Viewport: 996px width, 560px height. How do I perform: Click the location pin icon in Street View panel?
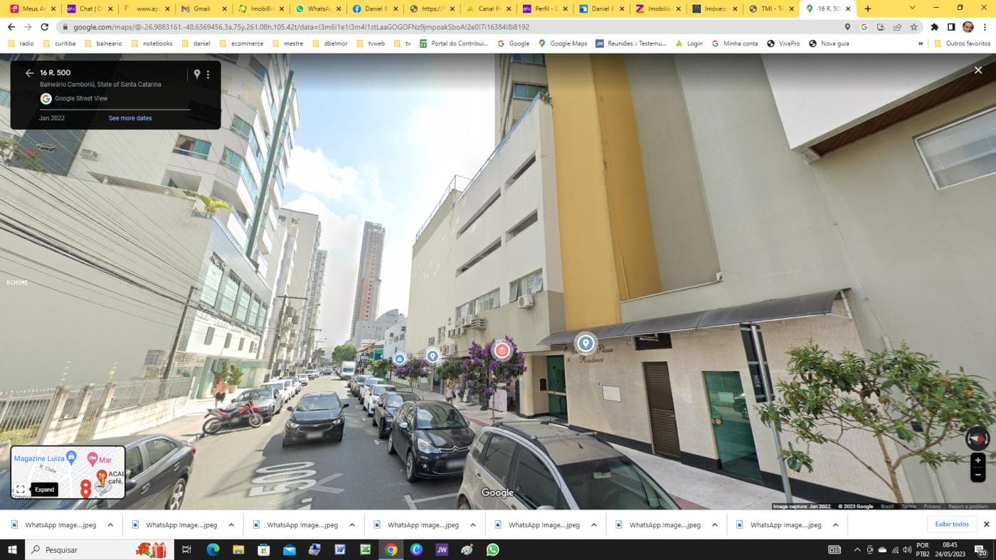[197, 74]
